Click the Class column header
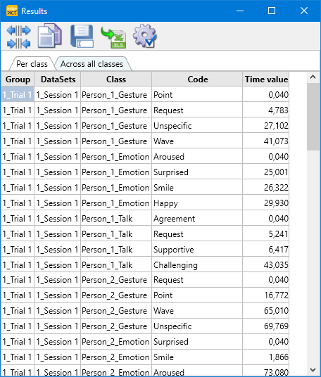The height and width of the screenshot is (377, 321). pyautogui.click(x=116, y=79)
